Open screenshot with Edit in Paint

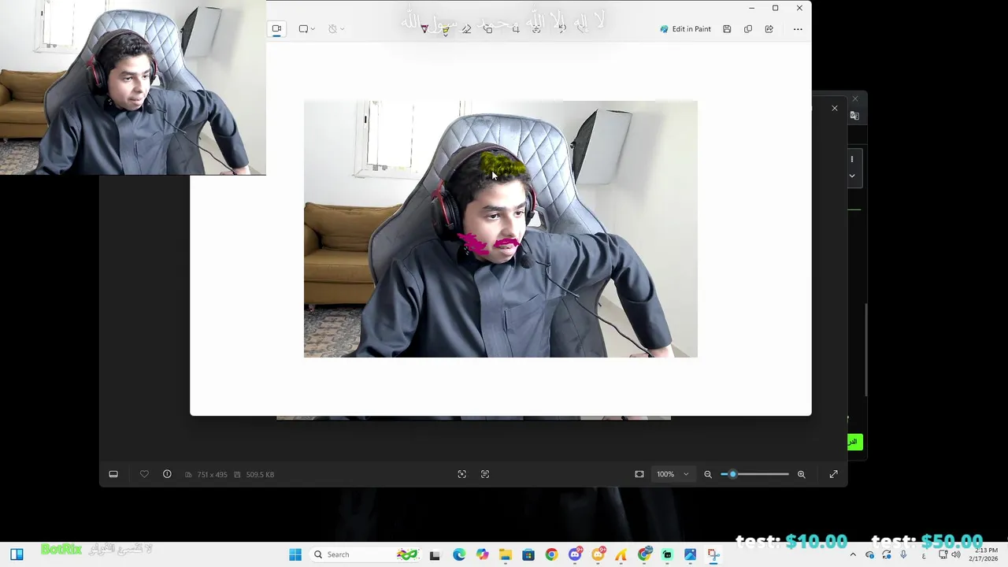(685, 29)
